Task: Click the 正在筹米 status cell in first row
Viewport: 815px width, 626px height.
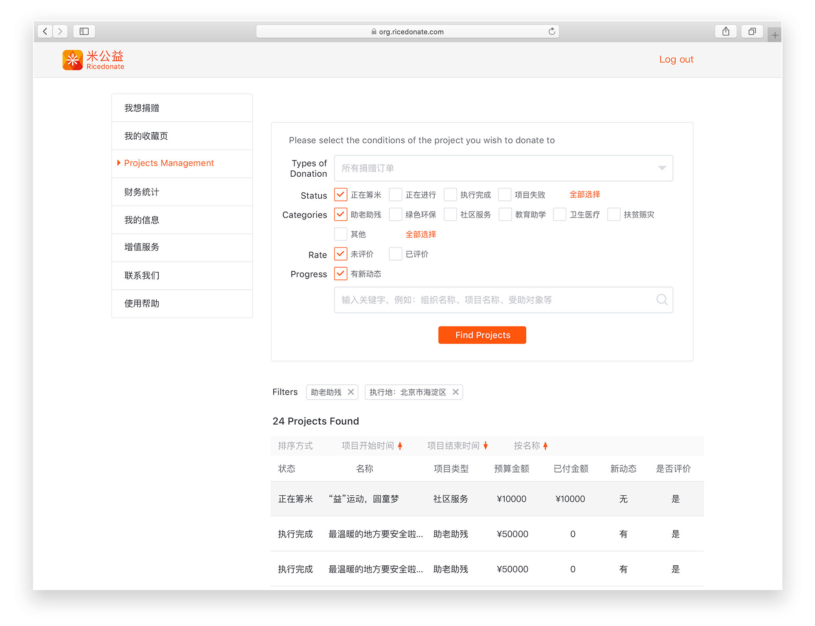Action: tap(295, 499)
